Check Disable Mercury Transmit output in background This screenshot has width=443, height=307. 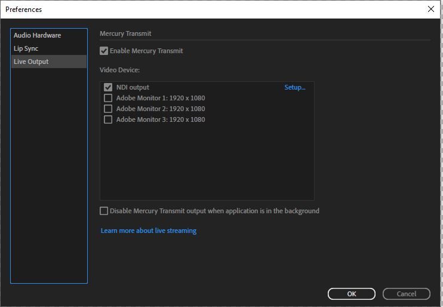click(104, 211)
